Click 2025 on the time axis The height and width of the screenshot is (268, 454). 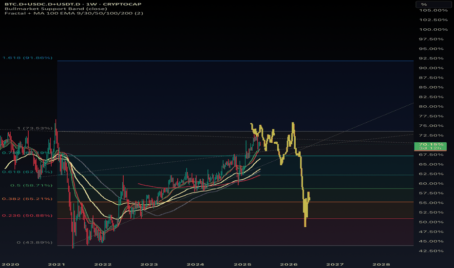[243, 264]
